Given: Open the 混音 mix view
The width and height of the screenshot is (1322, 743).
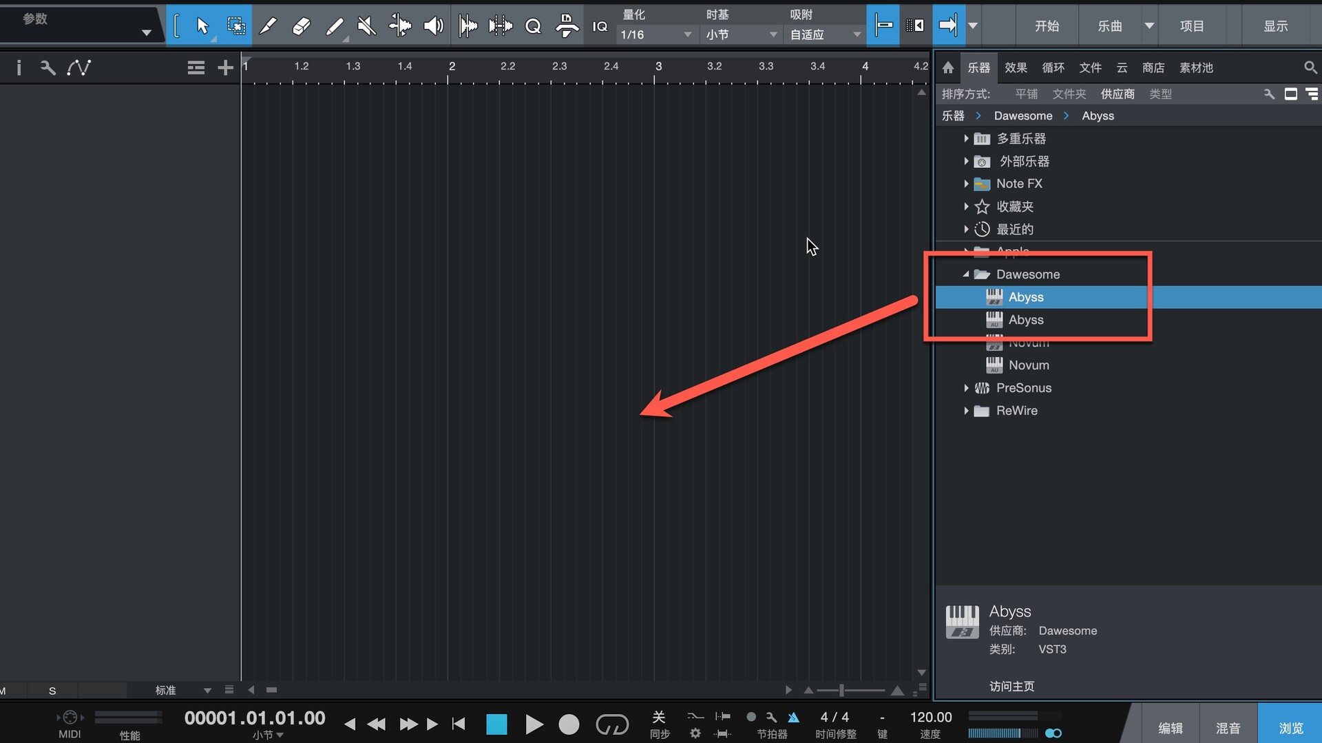Looking at the screenshot, I should pos(1228,728).
